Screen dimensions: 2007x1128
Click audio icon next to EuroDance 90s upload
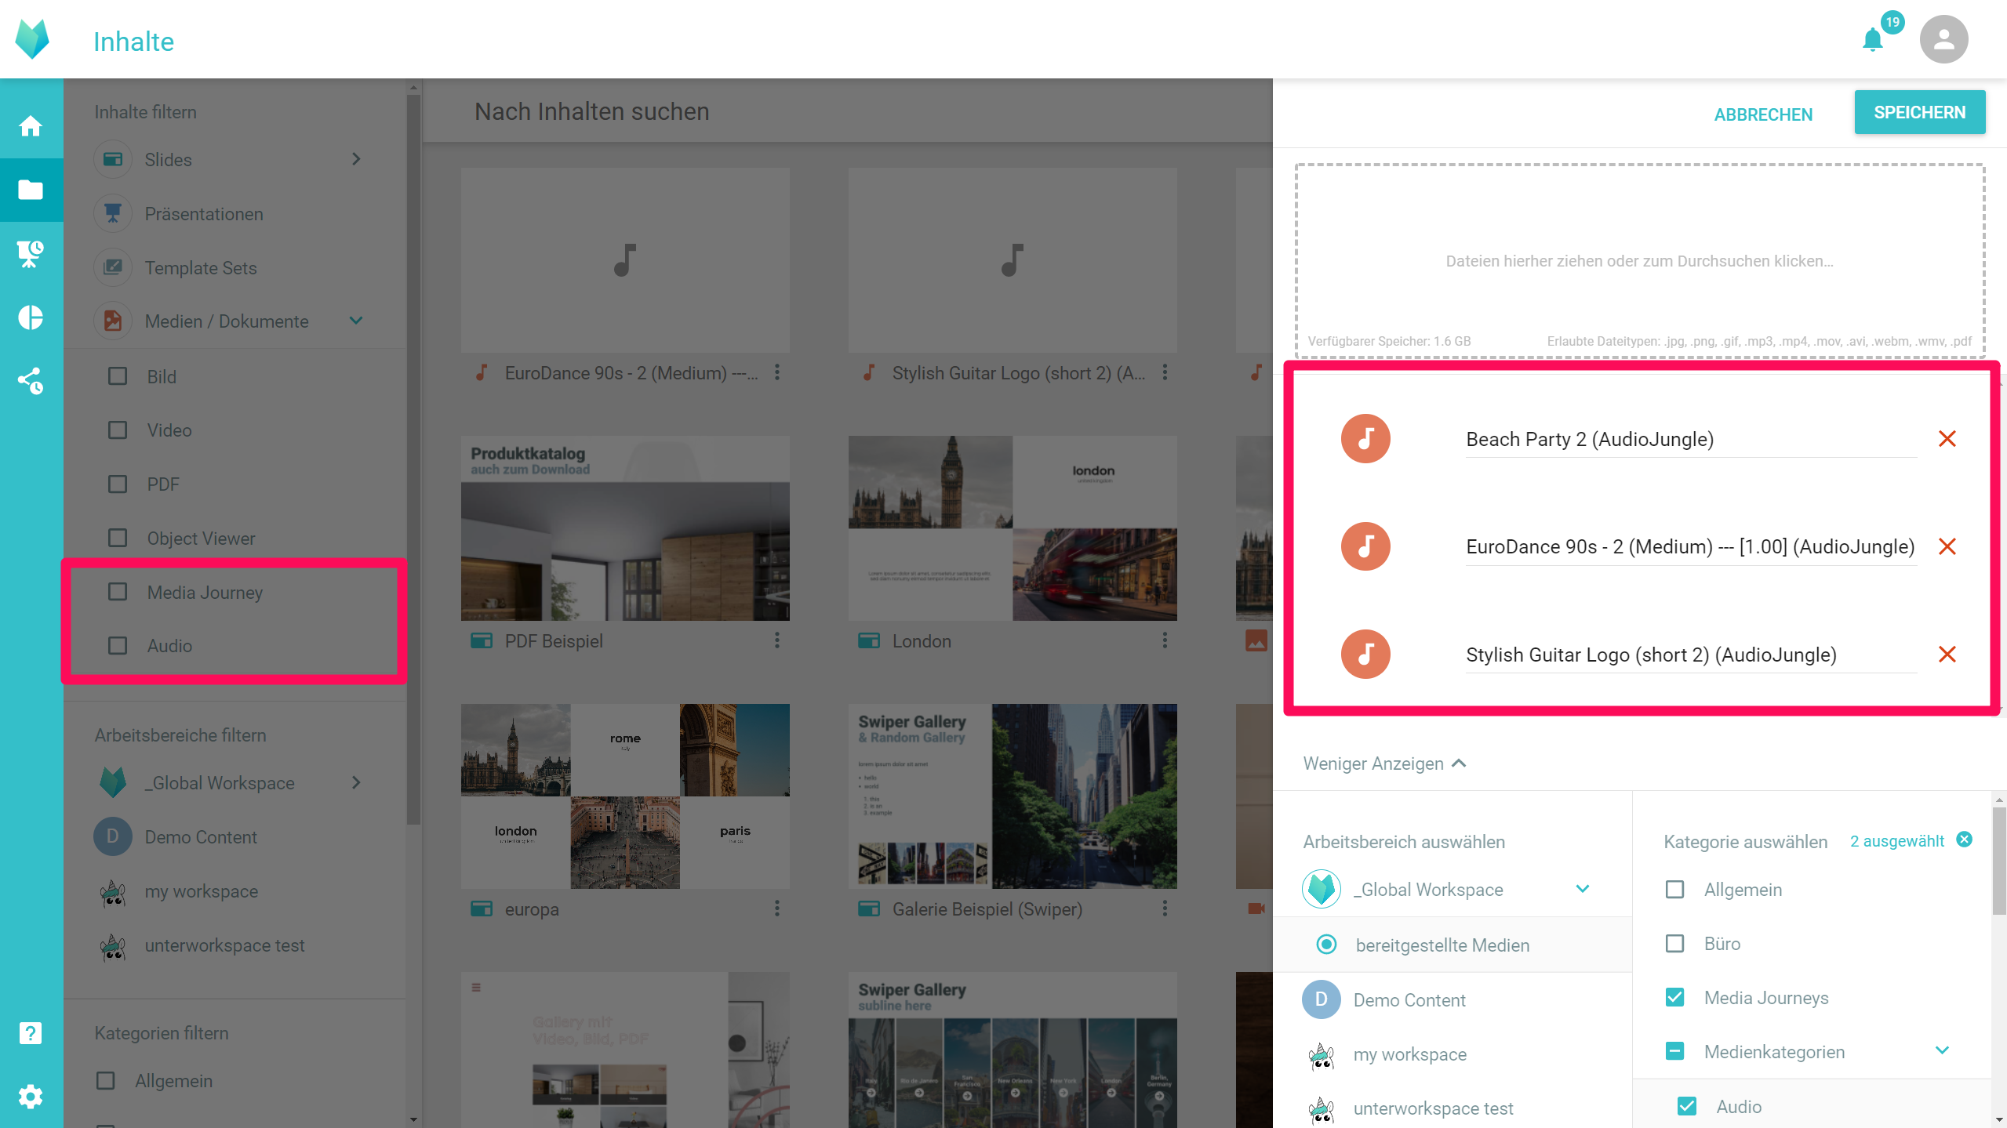[1365, 546]
